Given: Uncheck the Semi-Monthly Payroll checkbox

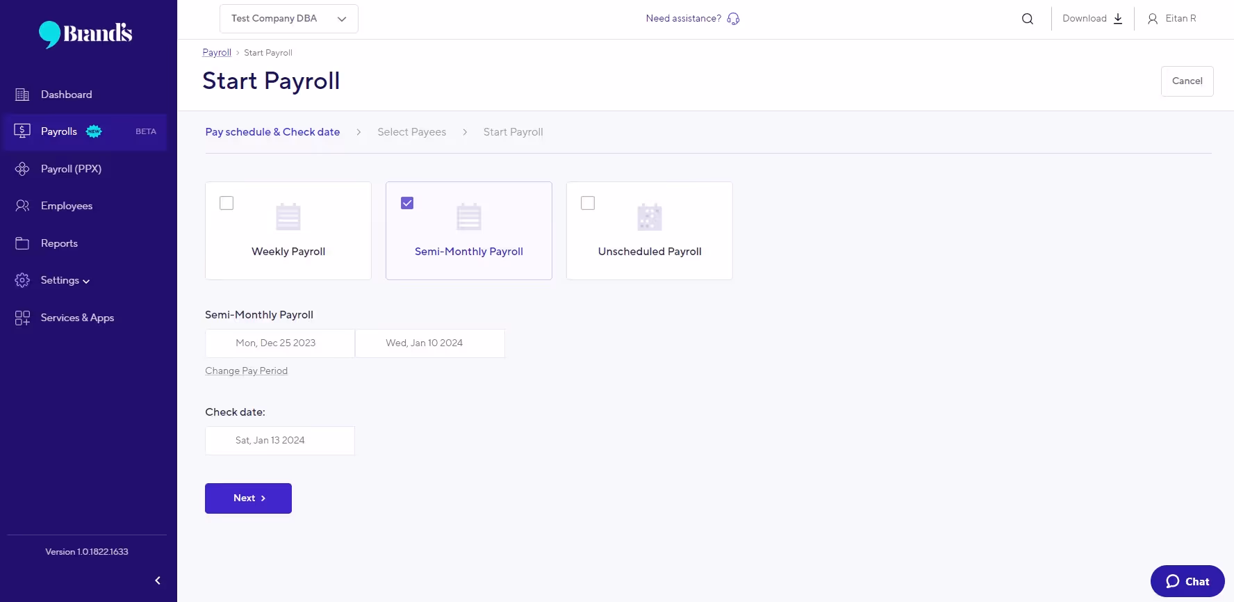Looking at the screenshot, I should 407,203.
